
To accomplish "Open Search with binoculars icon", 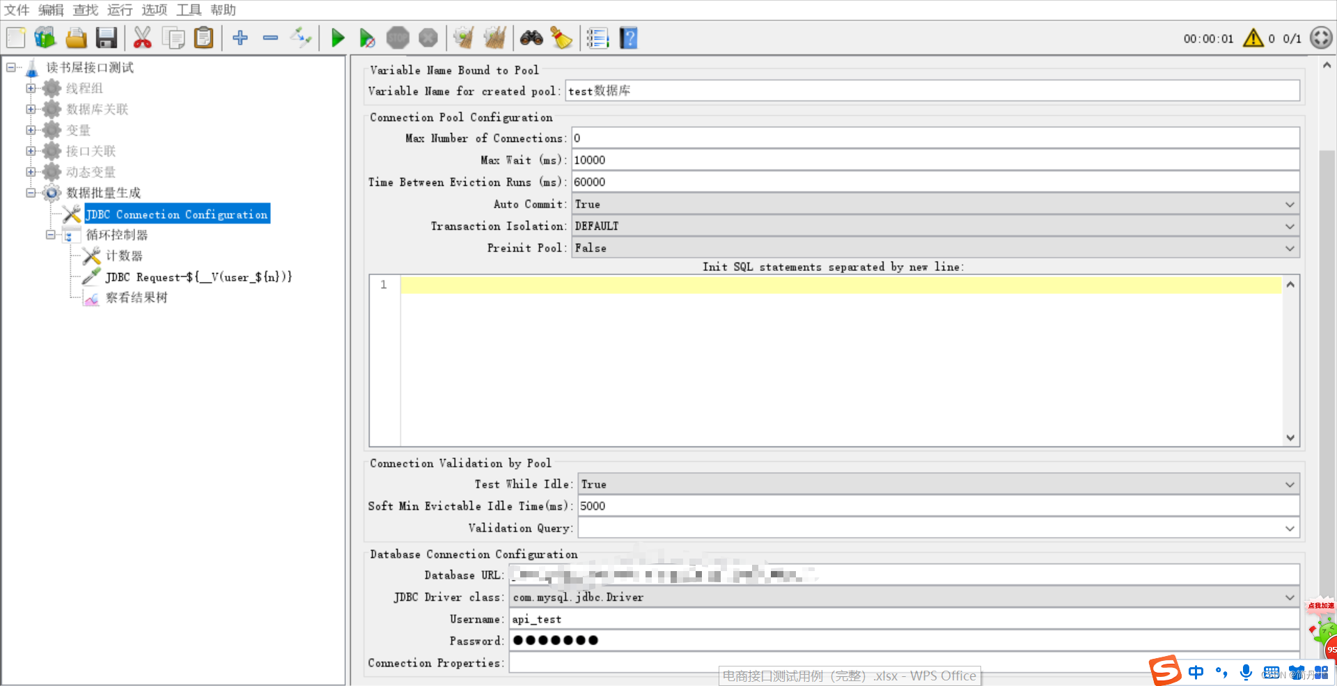I will [531, 38].
